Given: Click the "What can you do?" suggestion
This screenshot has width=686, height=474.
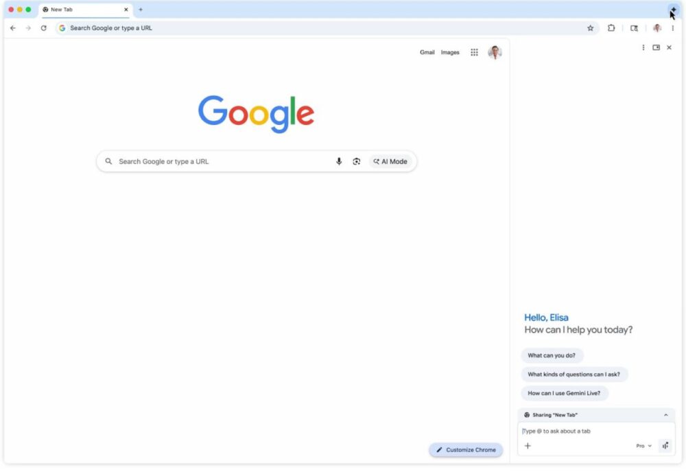Looking at the screenshot, I should [552, 355].
